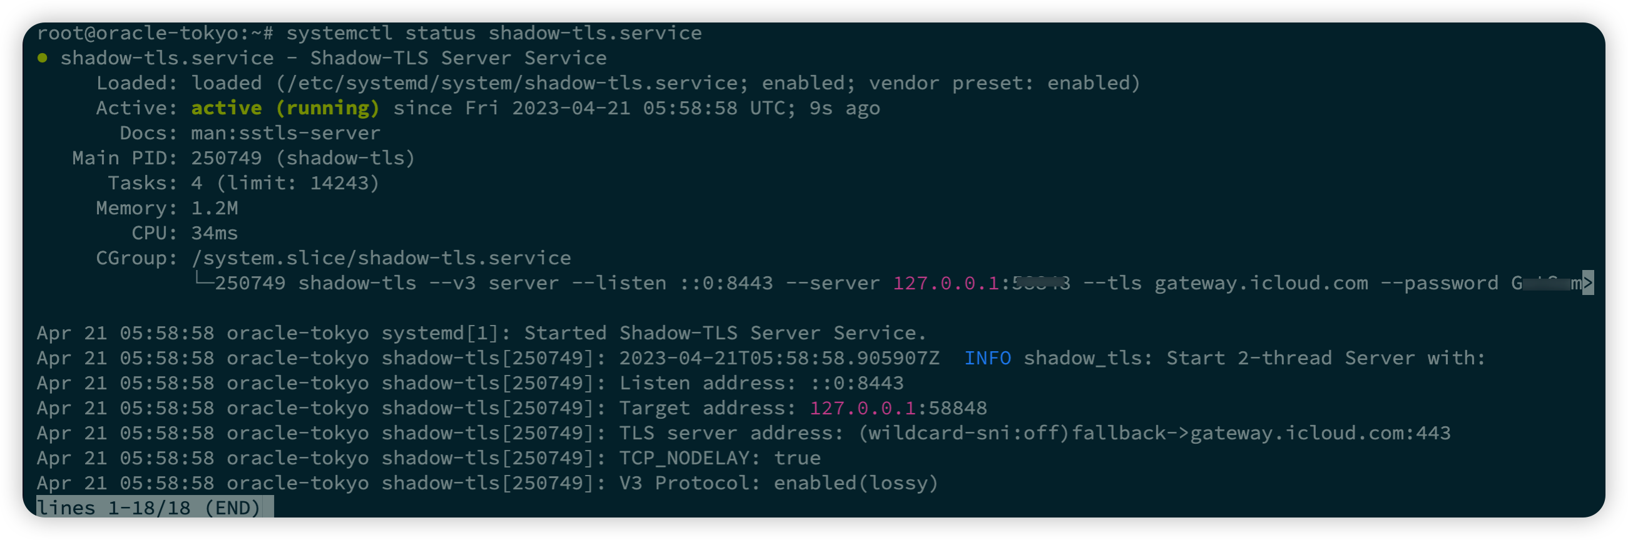Click the pager status line showing (END)
The image size is (1628, 540).
149,507
